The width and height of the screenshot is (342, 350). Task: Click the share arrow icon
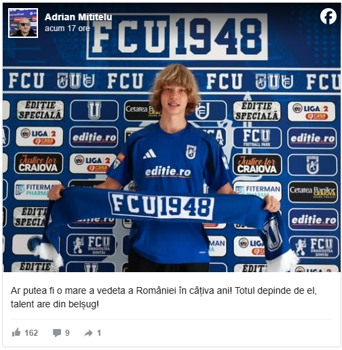point(89,333)
